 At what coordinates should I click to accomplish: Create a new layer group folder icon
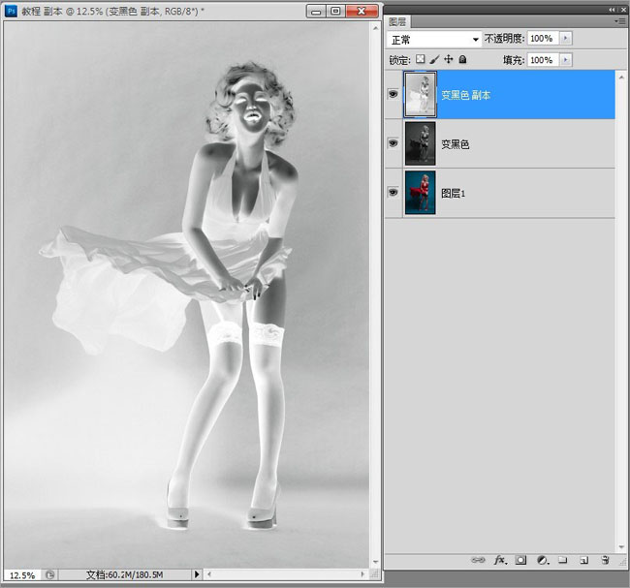pyautogui.click(x=563, y=560)
